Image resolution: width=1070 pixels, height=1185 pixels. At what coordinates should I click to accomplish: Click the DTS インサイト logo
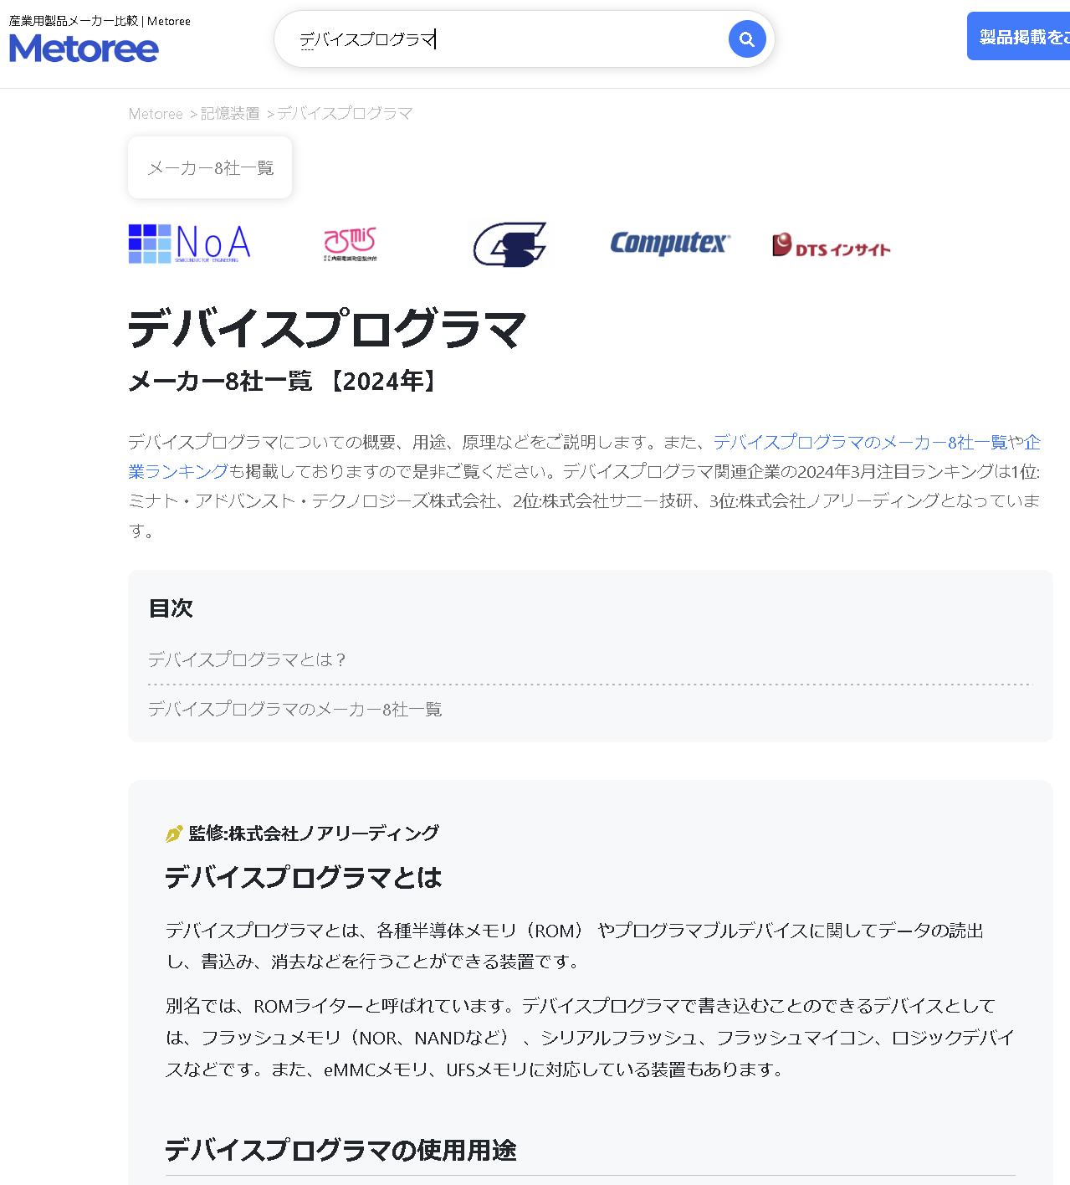click(831, 244)
